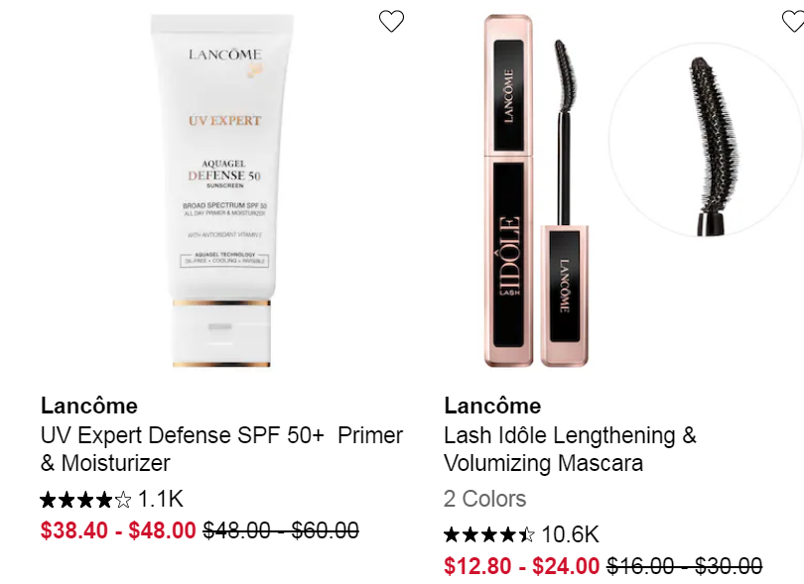The width and height of the screenshot is (804, 584).
Task: Favorite the UV Expert sunscreen with heart icon
Action: click(391, 21)
